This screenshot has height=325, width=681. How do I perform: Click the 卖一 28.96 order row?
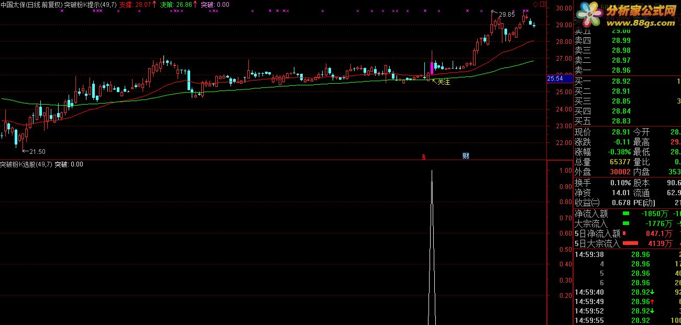click(x=627, y=70)
